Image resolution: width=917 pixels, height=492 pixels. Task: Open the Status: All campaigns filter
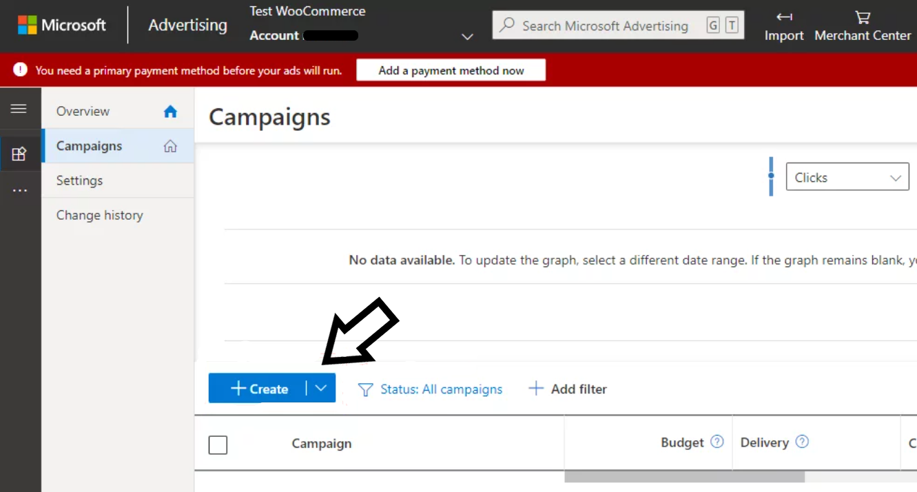tap(430, 389)
